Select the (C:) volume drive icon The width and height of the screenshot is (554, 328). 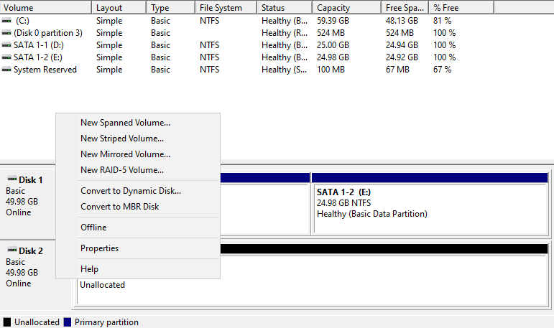click(x=6, y=21)
